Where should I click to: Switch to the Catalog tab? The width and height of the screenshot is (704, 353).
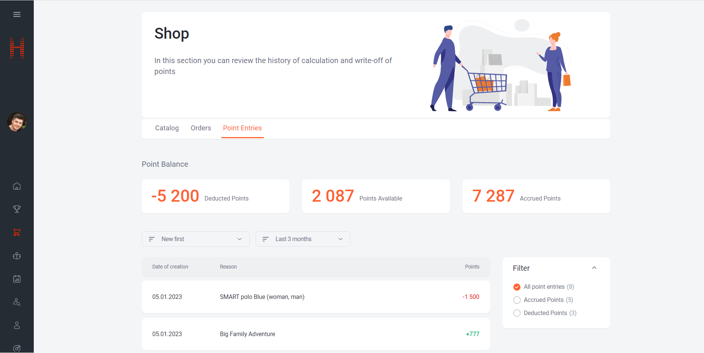tap(167, 128)
